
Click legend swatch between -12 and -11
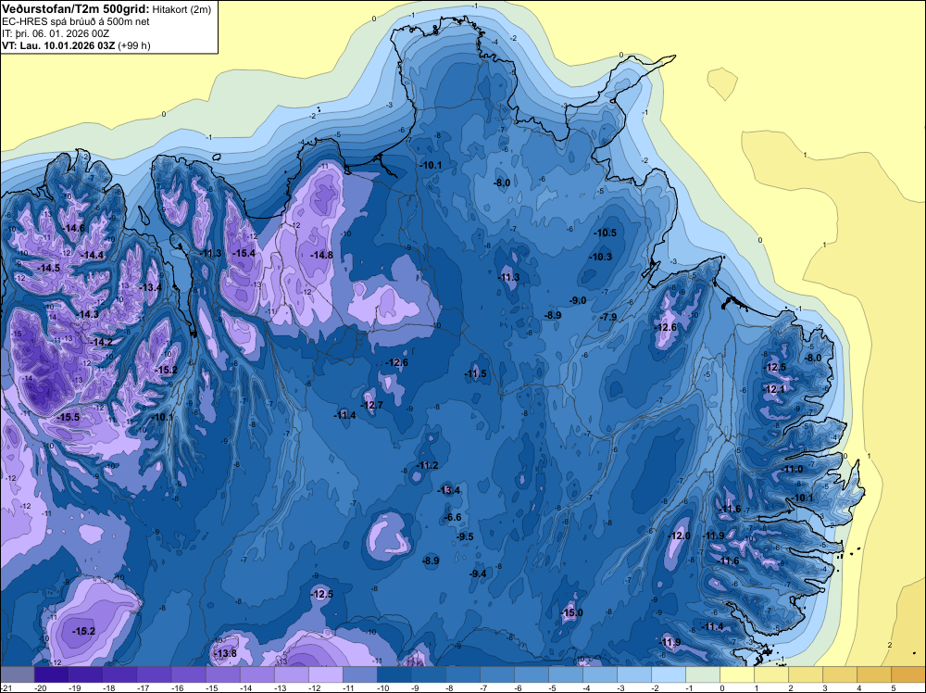pos(326,674)
